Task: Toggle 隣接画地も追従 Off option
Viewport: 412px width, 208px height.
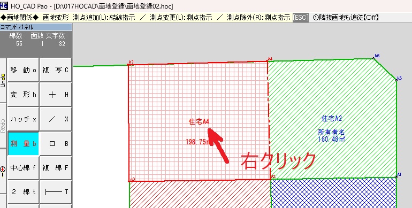Action: point(346,18)
